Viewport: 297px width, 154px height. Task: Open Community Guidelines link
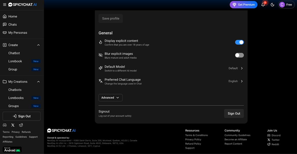[x=237, y=135]
